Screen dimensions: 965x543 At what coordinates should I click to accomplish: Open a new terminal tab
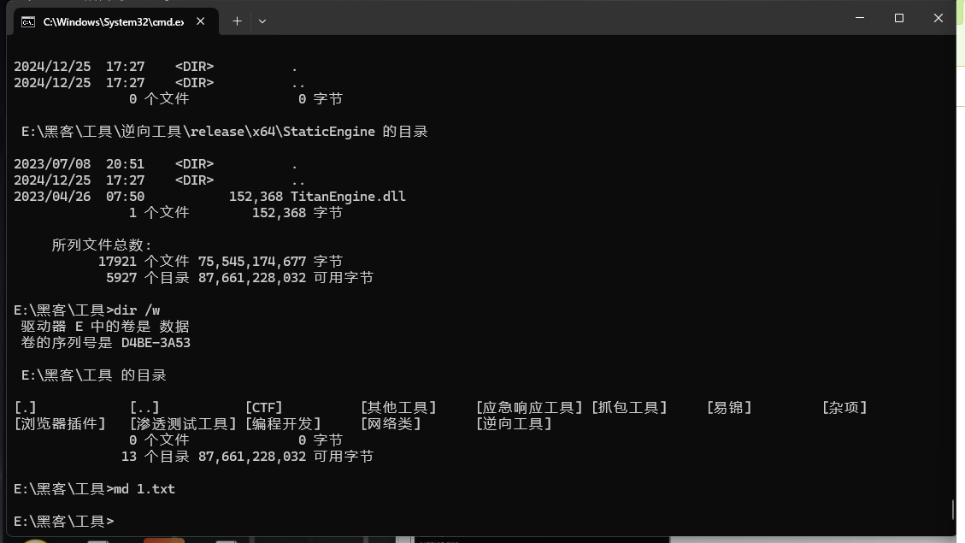[x=238, y=21]
